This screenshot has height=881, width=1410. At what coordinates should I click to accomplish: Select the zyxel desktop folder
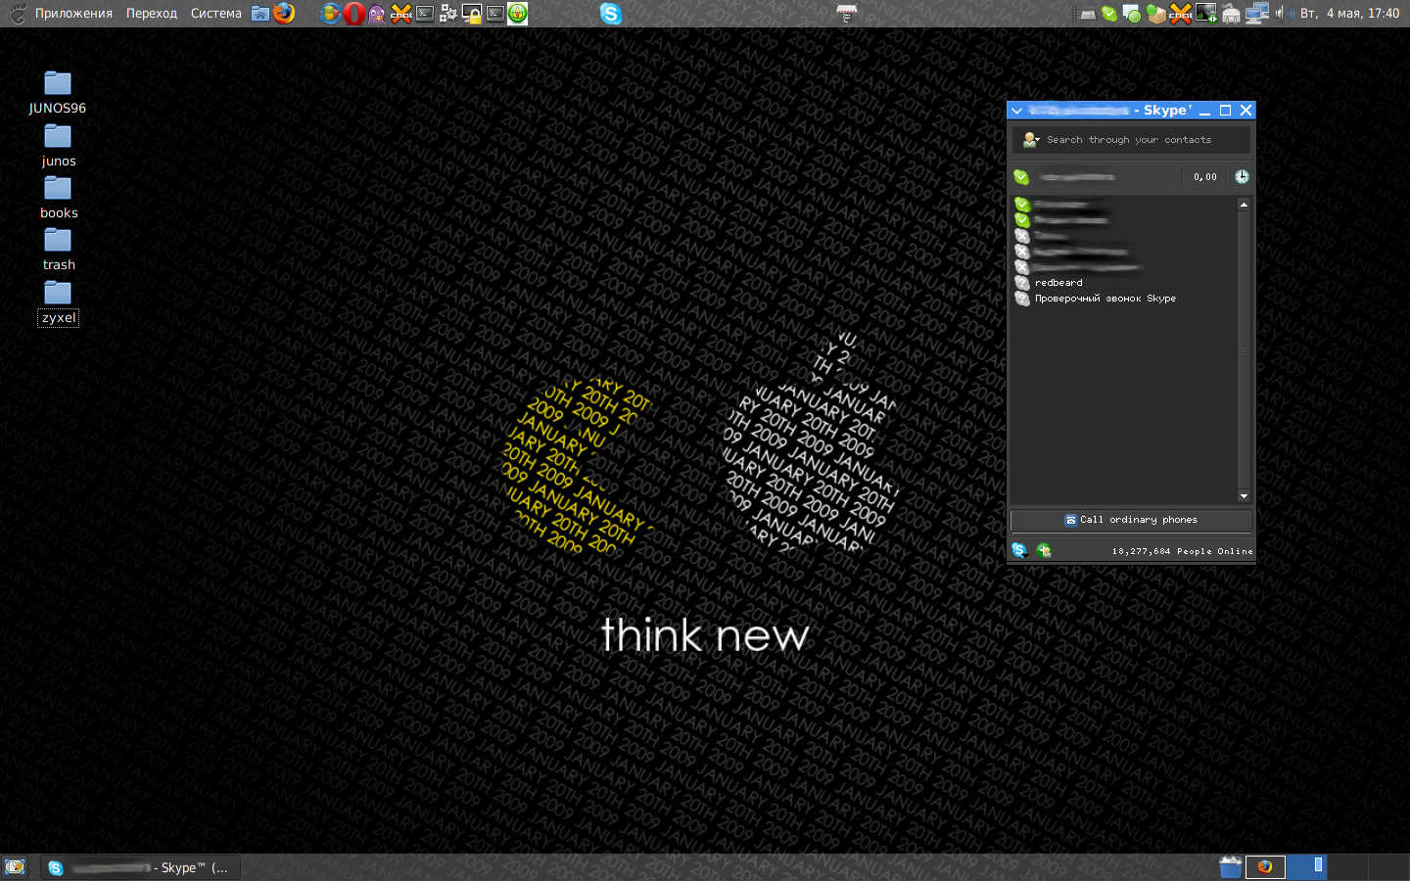(x=58, y=302)
